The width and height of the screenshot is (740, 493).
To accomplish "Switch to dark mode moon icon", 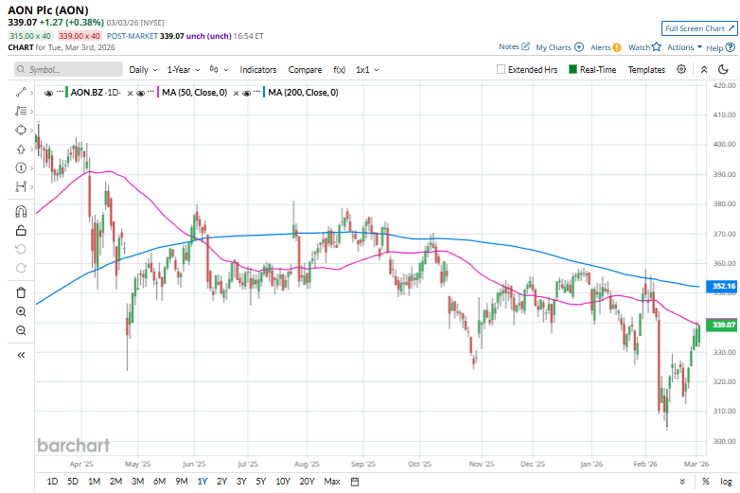I will 723,69.
